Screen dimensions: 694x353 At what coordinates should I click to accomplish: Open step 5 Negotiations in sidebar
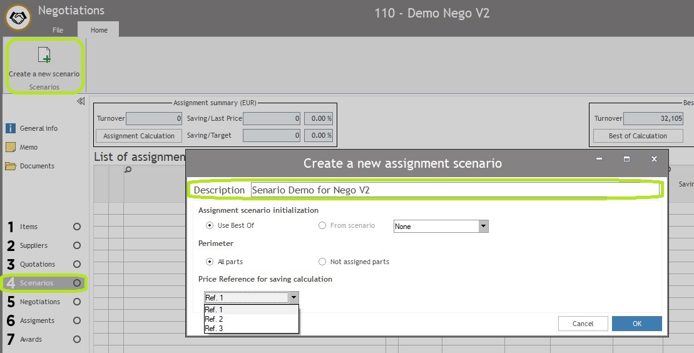[40, 302]
